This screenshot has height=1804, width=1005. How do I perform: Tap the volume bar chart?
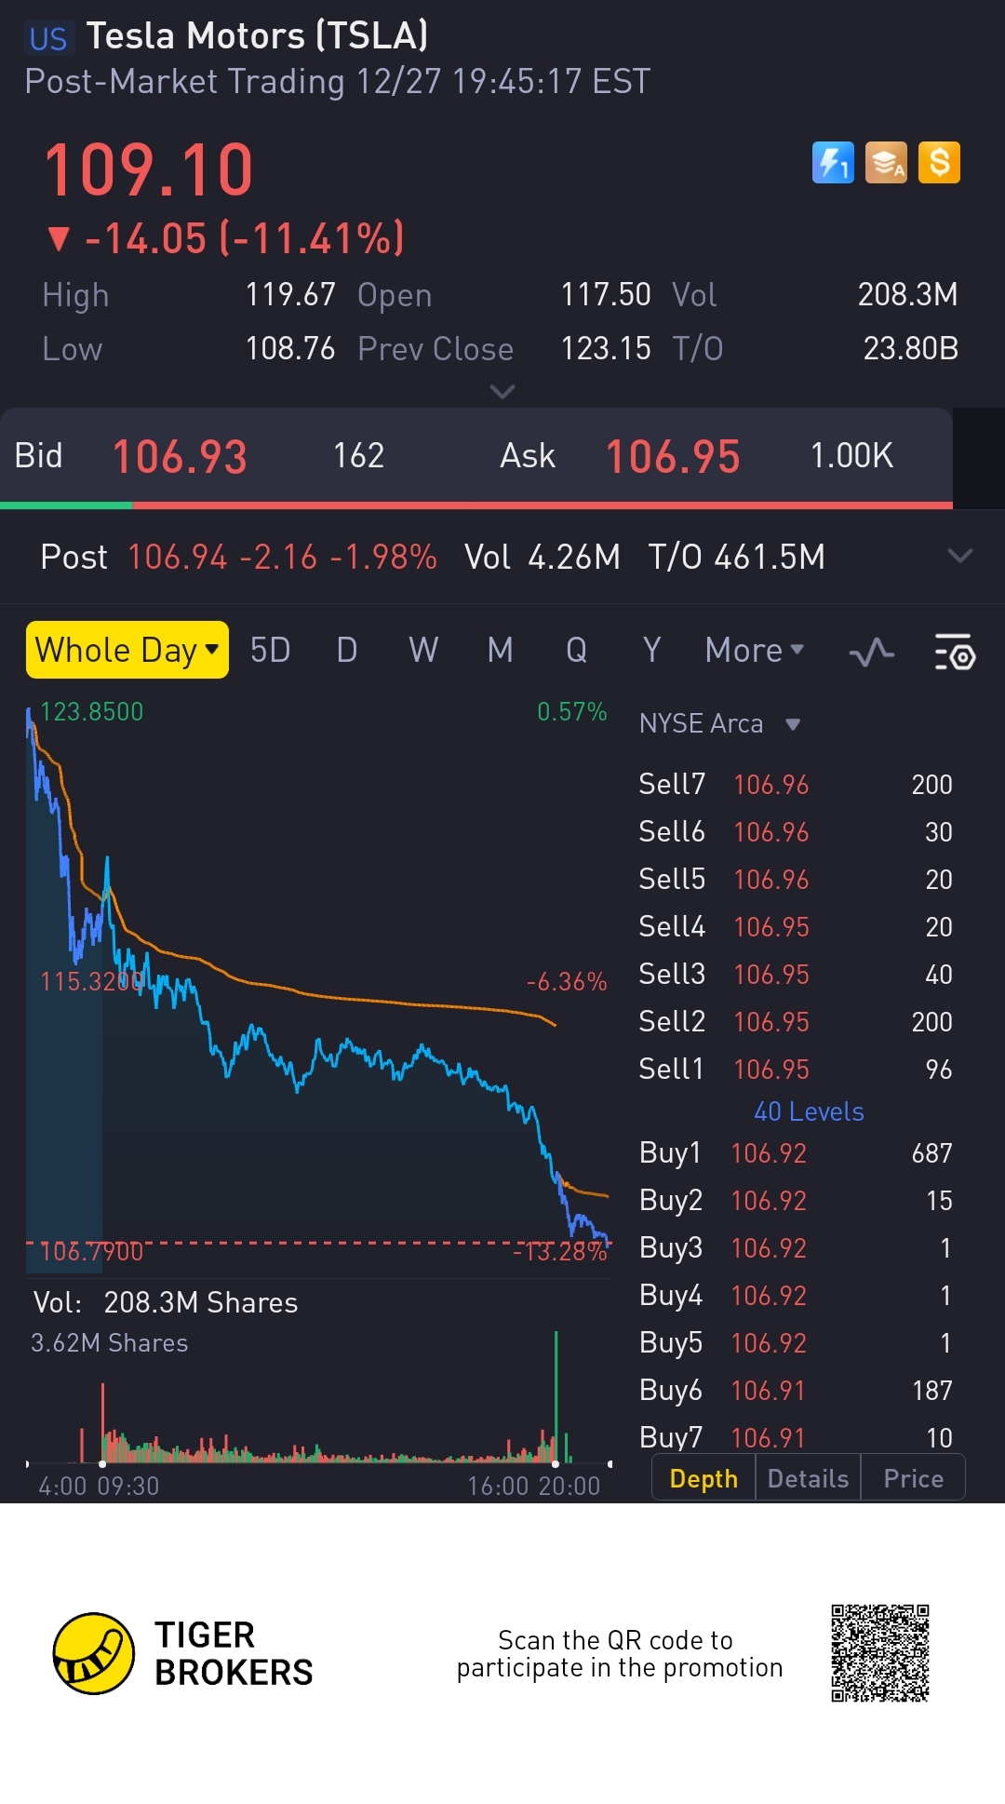pos(317,1399)
